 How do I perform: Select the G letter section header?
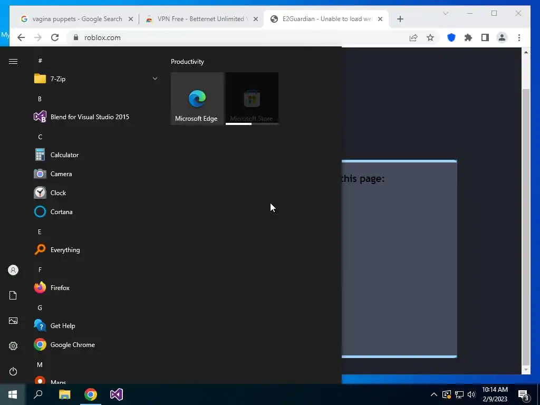pos(40,308)
